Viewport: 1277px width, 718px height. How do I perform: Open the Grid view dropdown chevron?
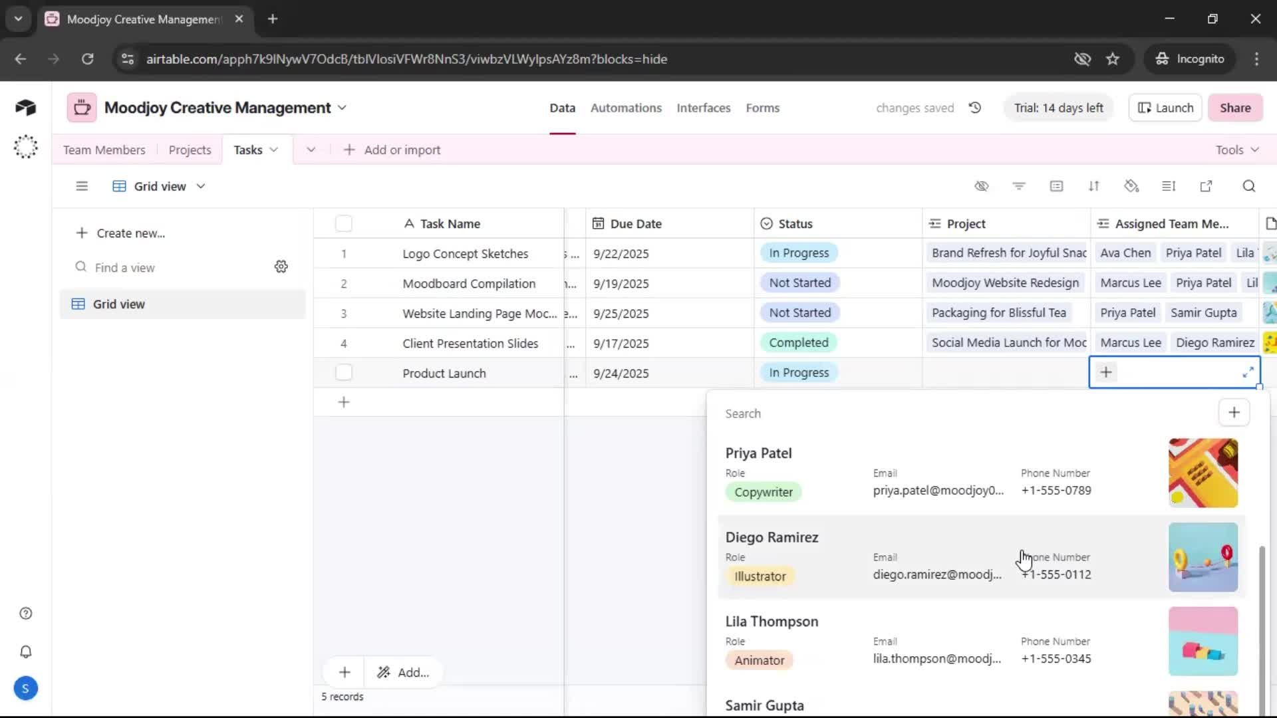(x=201, y=187)
